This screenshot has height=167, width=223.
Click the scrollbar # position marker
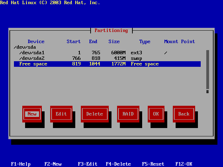208,92
